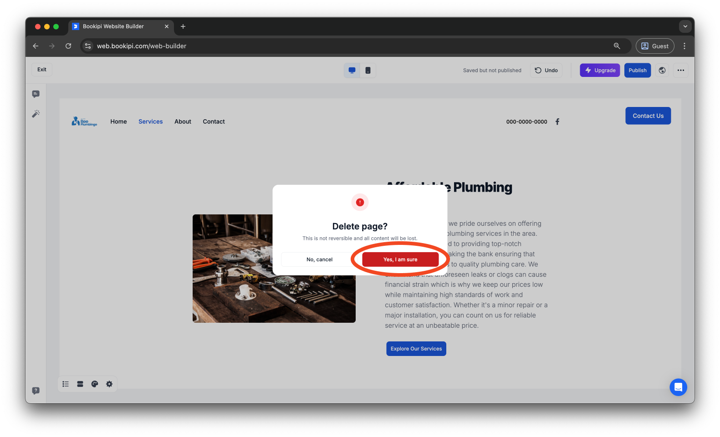
Task: Click No, cancel in the dialog
Action: tap(319, 259)
